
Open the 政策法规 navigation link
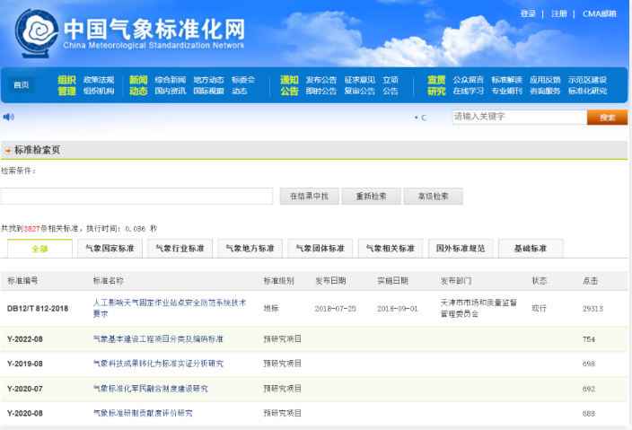click(99, 79)
